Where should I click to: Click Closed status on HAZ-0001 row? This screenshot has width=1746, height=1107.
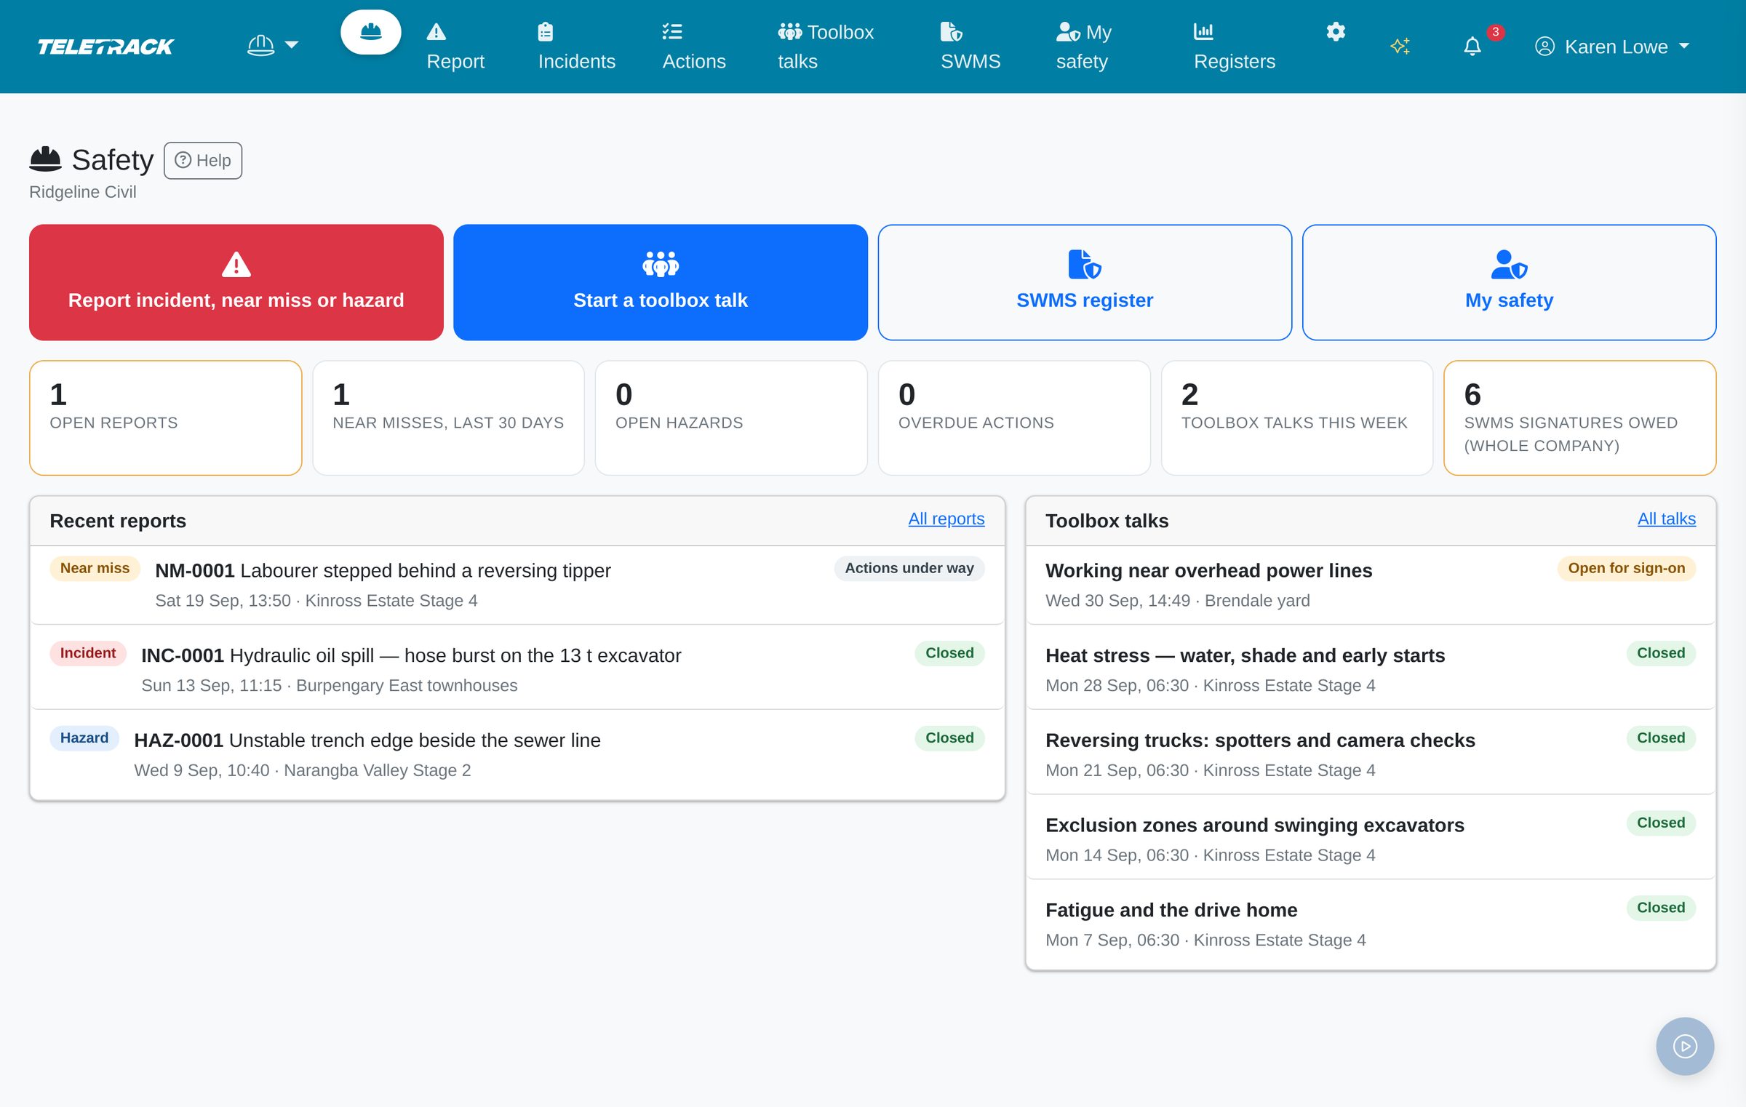[949, 738]
